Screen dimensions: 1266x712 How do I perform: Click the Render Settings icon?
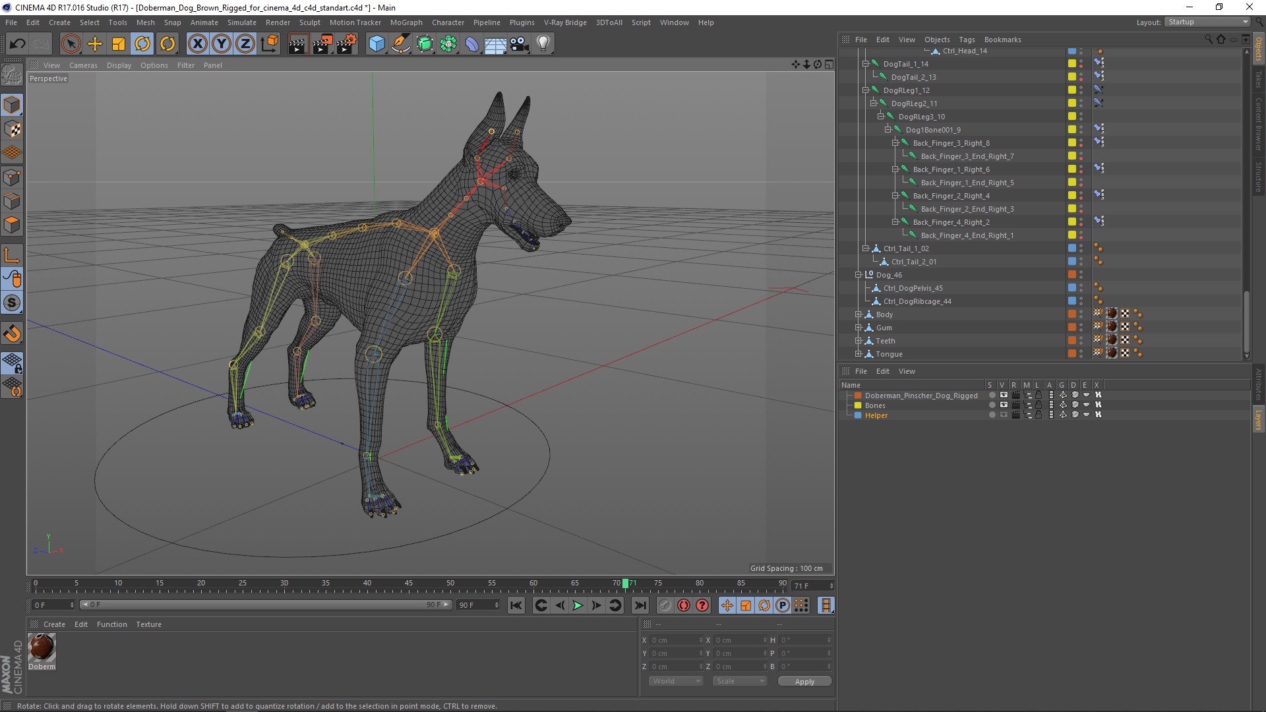pos(346,43)
